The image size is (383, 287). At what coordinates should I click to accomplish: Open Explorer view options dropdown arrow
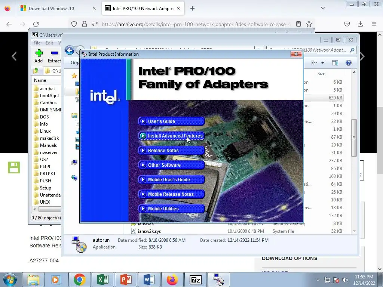[322, 63]
